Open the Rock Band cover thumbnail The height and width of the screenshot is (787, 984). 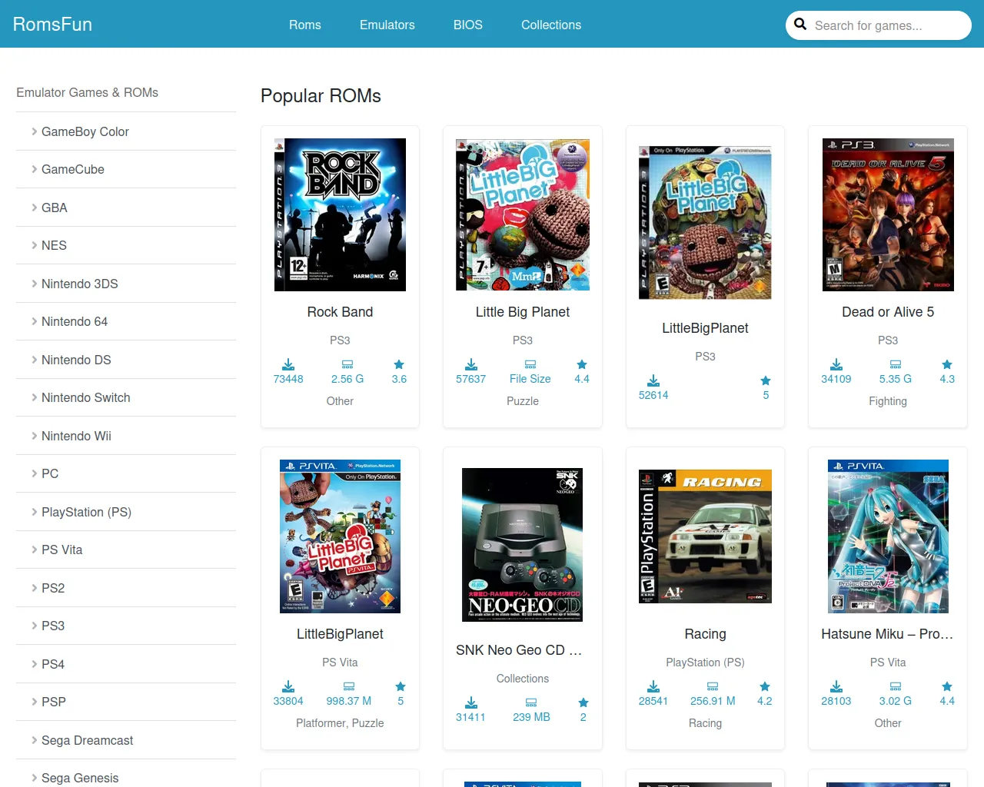[340, 214]
